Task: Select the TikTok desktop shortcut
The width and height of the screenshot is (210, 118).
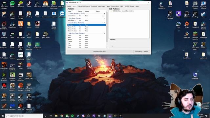Action: (x=29, y=4)
